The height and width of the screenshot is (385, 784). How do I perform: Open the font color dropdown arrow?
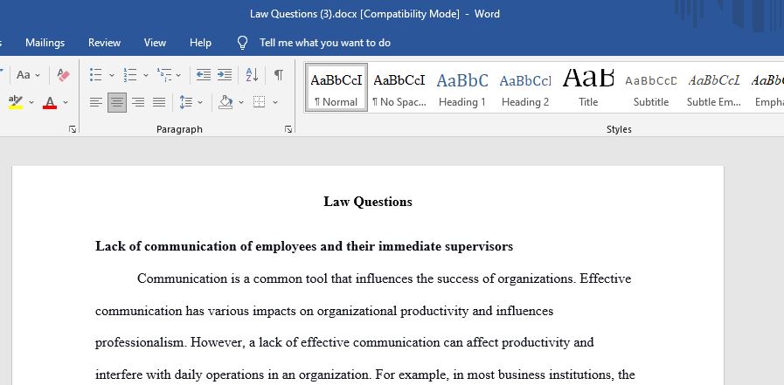coord(65,102)
